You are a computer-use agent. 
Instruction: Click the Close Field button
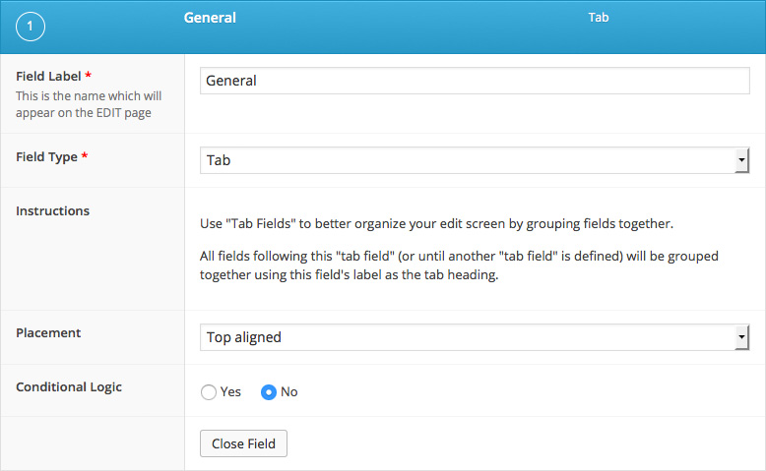point(243,443)
